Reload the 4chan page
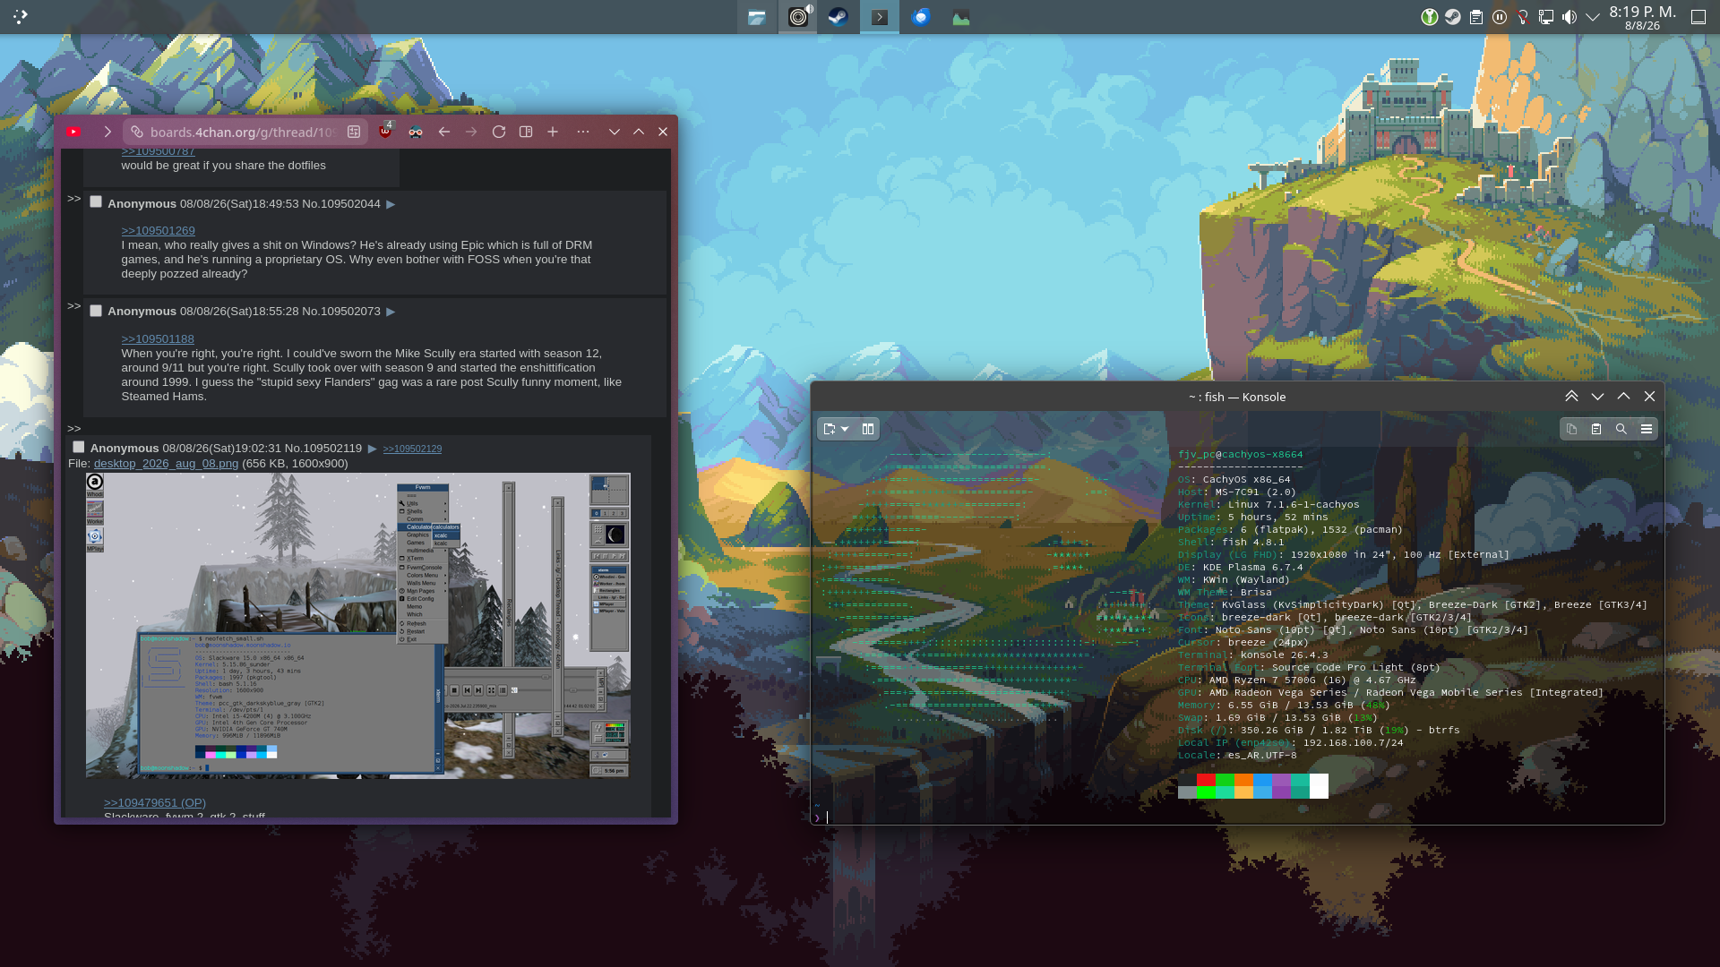The height and width of the screenshot is (967, 1720). (499, 132)
